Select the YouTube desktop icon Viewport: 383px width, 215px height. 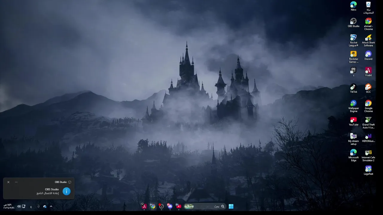353,121
